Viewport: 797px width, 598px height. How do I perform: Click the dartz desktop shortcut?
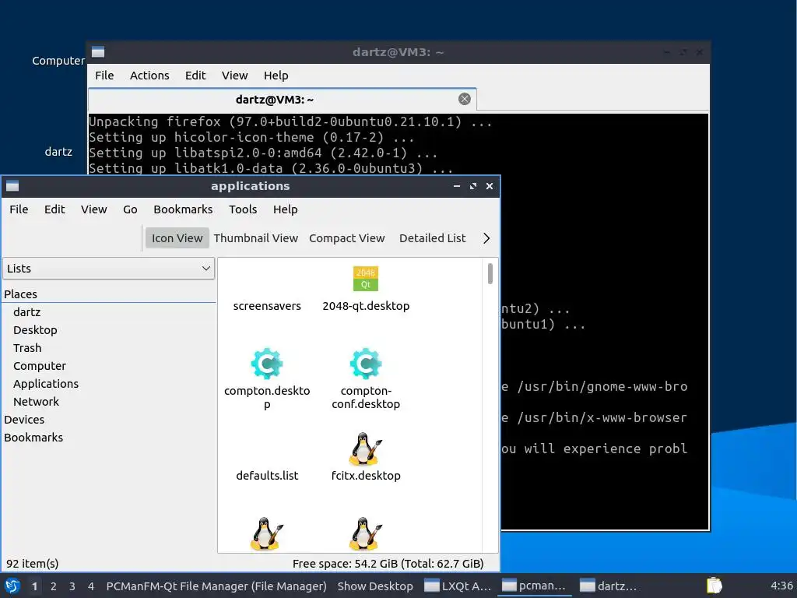[58, 152]
